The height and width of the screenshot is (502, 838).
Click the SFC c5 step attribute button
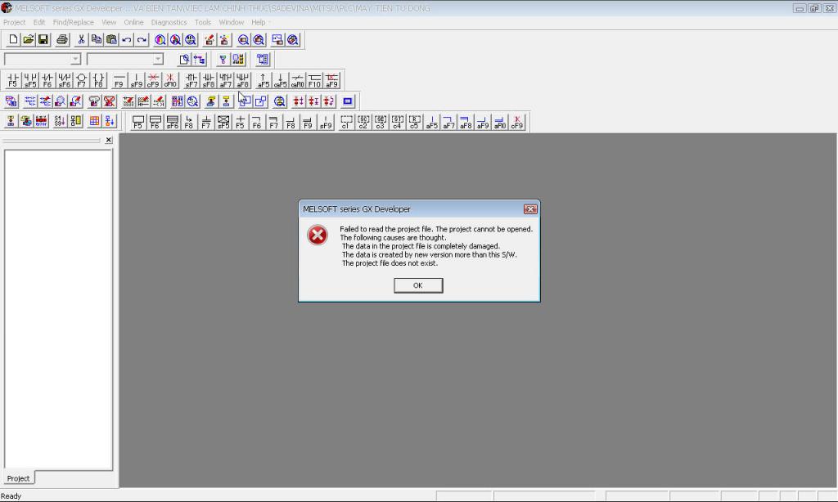click(415, 123)
